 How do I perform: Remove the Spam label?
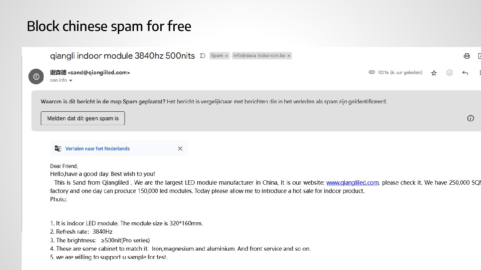(x=226, y=56)
